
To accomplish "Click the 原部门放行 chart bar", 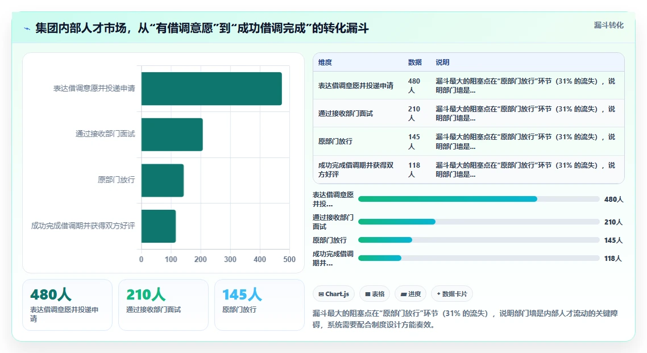I will pos(163,180).
